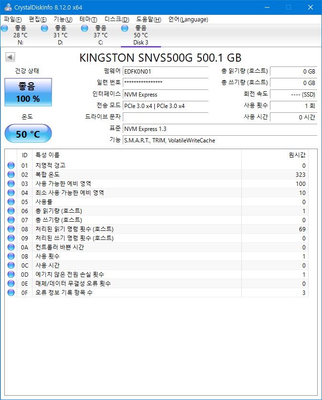Select the 오류 정보 기록 항목 수 row

(157, 292)
